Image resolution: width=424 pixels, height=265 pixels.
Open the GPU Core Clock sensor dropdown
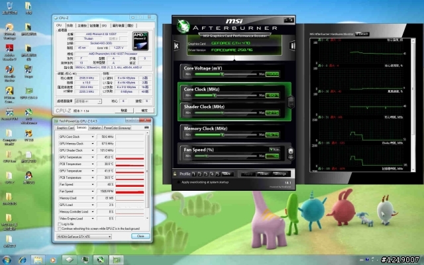coord(93,136)
